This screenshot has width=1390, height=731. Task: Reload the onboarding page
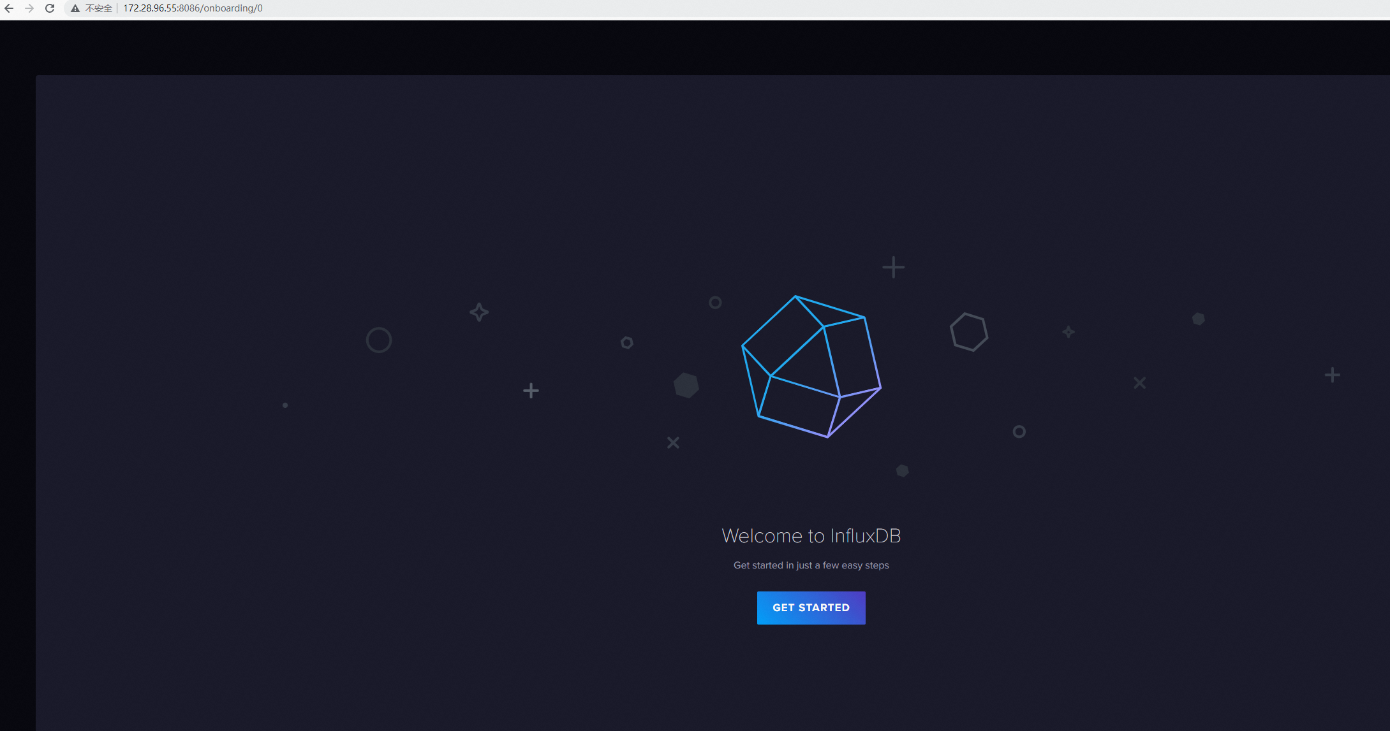[50, 8]
